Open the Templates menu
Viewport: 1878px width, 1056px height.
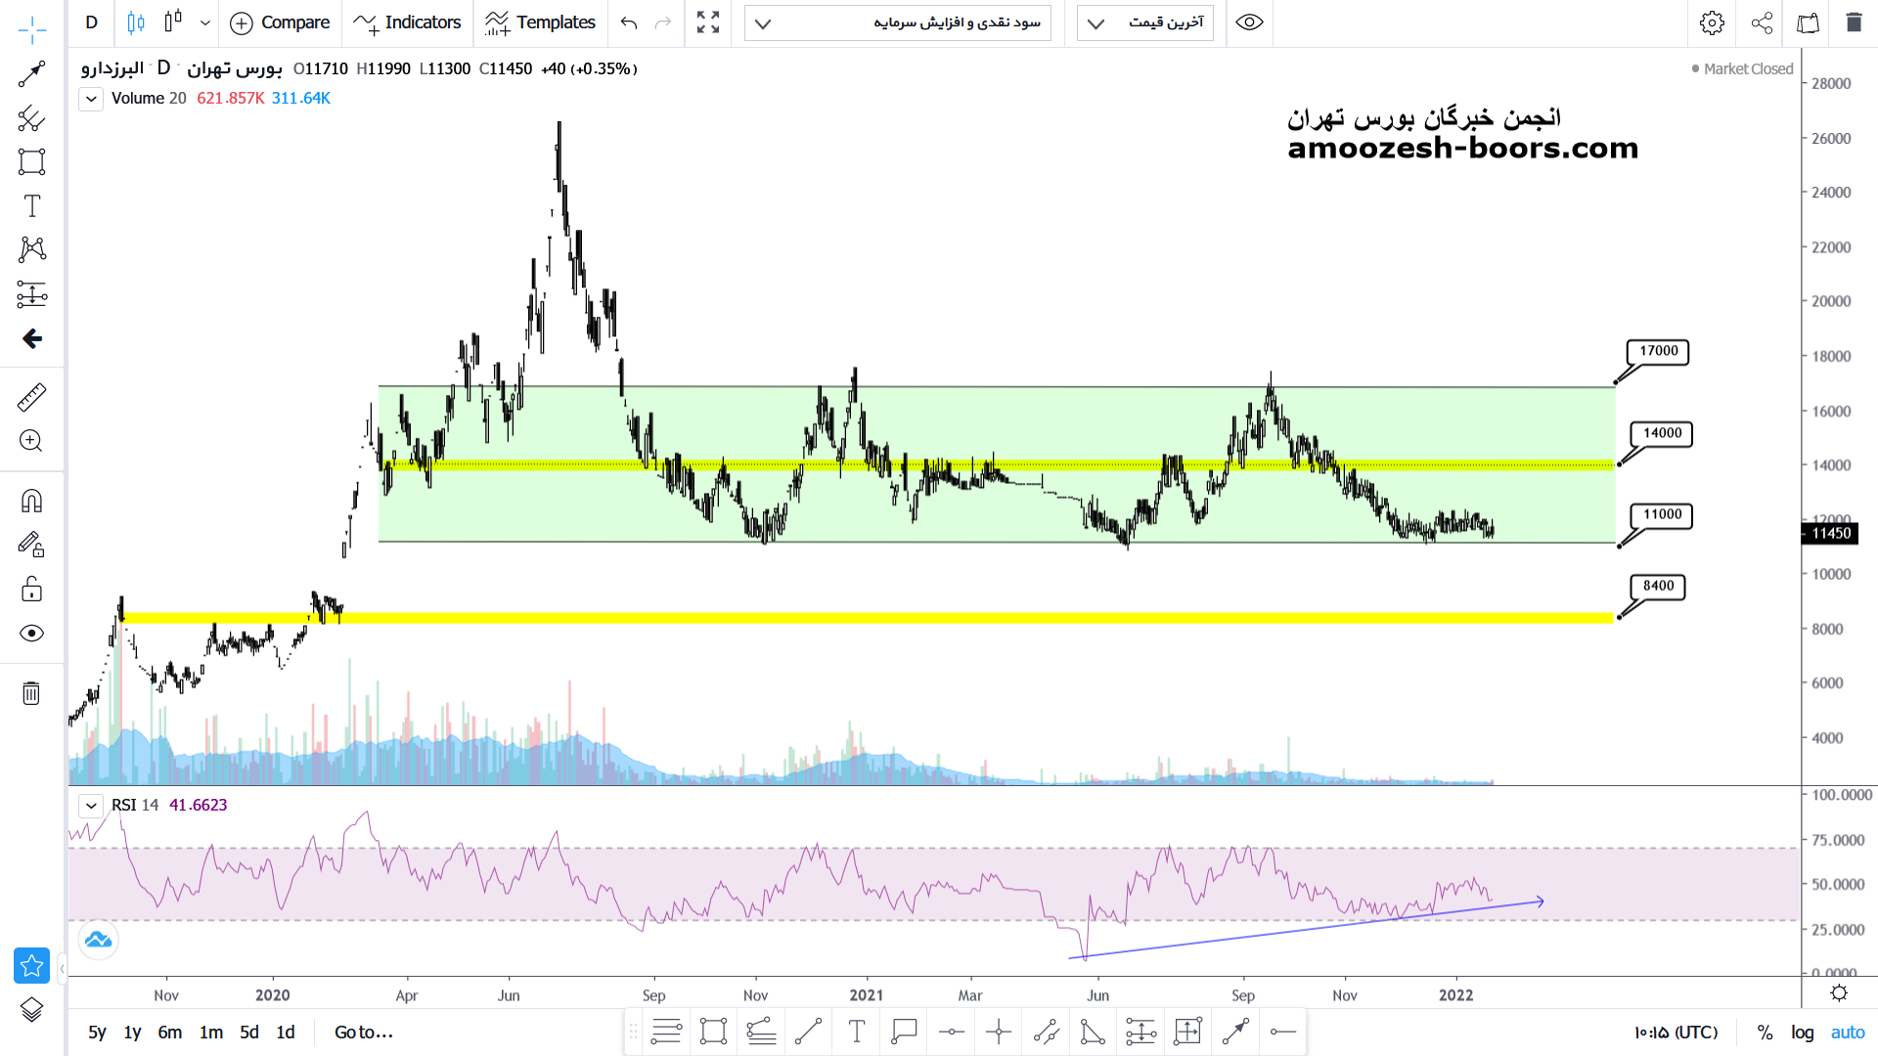pyautogui.click(x=540, y=22)
